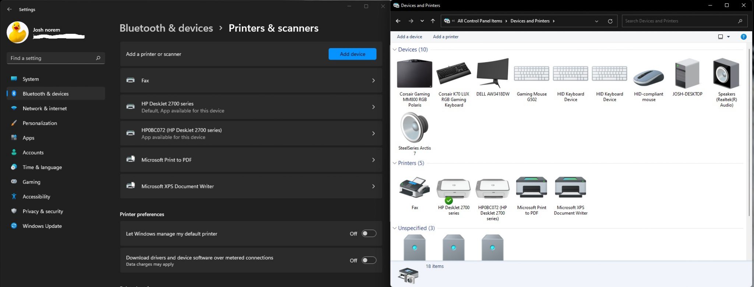Open Accounts settings category
Screen dimensions: 754x287
(56, 153)
